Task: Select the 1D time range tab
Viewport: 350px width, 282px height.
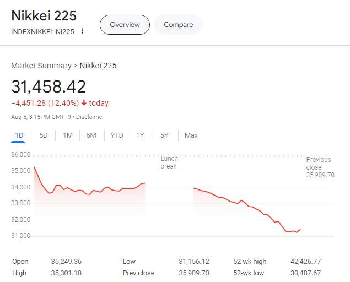Action: coord(19,135)
